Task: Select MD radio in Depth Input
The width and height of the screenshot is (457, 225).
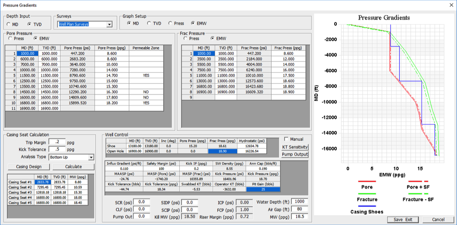Action: (8, 24)
